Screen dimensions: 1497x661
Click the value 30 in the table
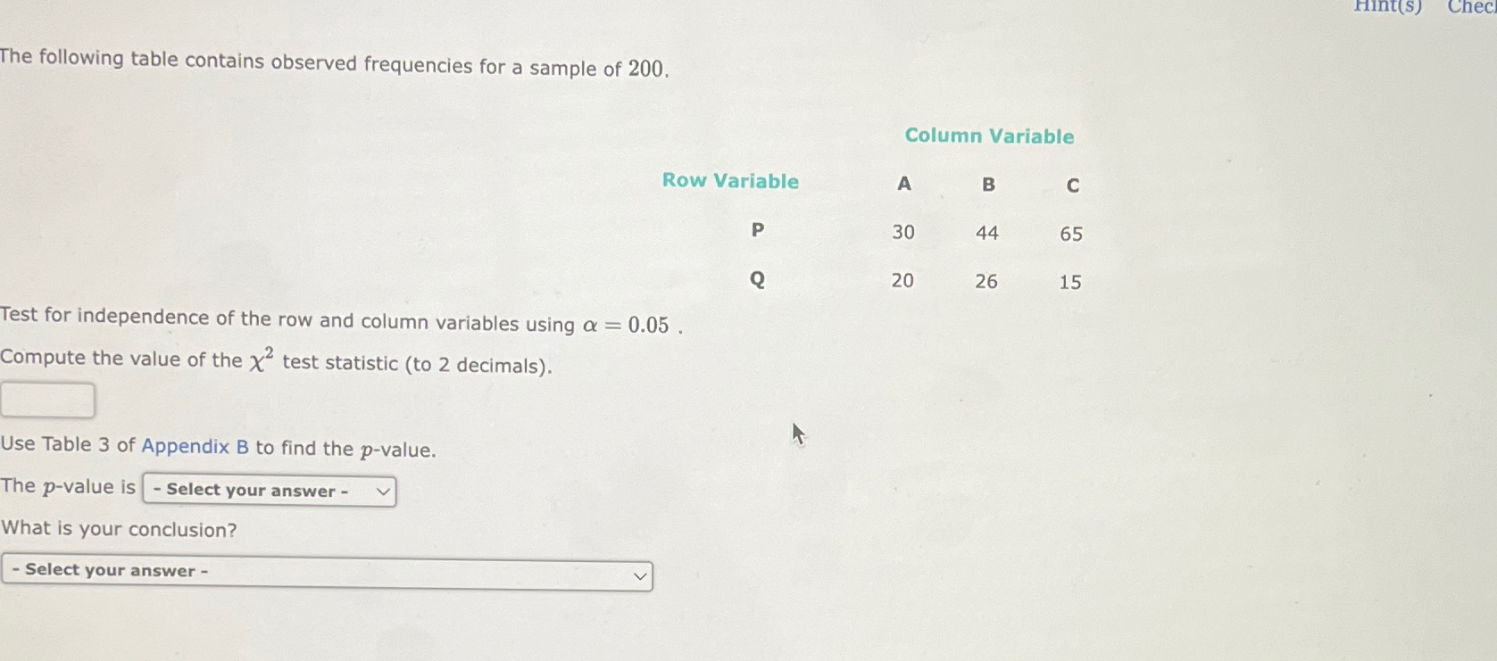pos(903,233)
